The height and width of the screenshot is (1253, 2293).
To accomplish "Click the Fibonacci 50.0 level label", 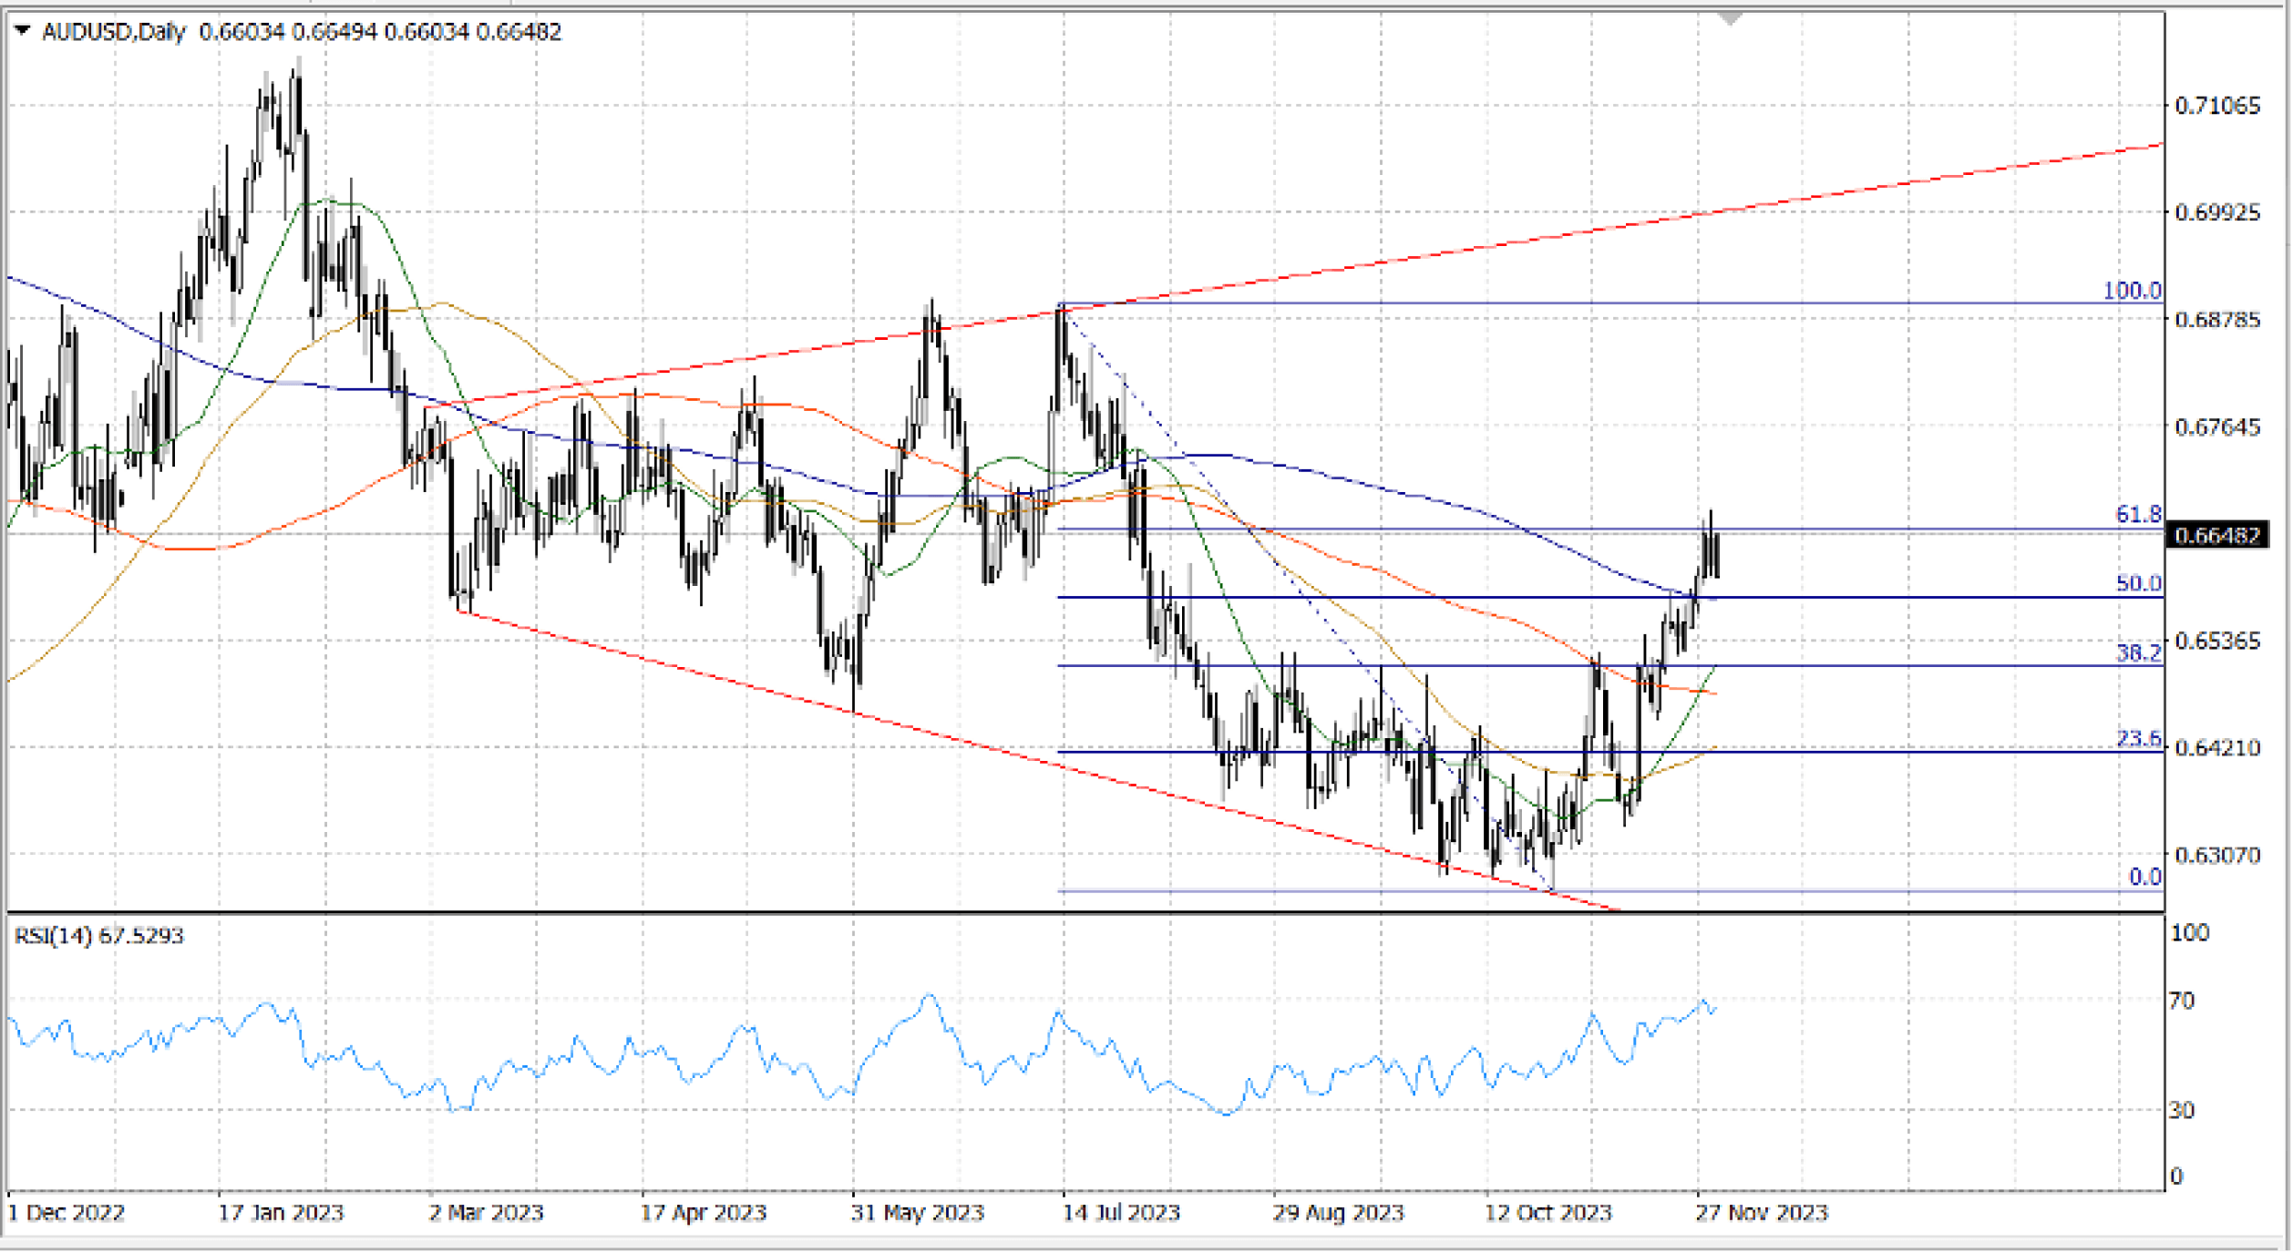I will click(x=2137, y=583).
